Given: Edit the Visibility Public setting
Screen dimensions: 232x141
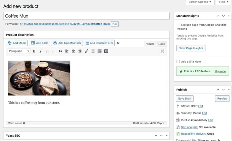Looking at the screenshot, I should click(x=204, y=113).
